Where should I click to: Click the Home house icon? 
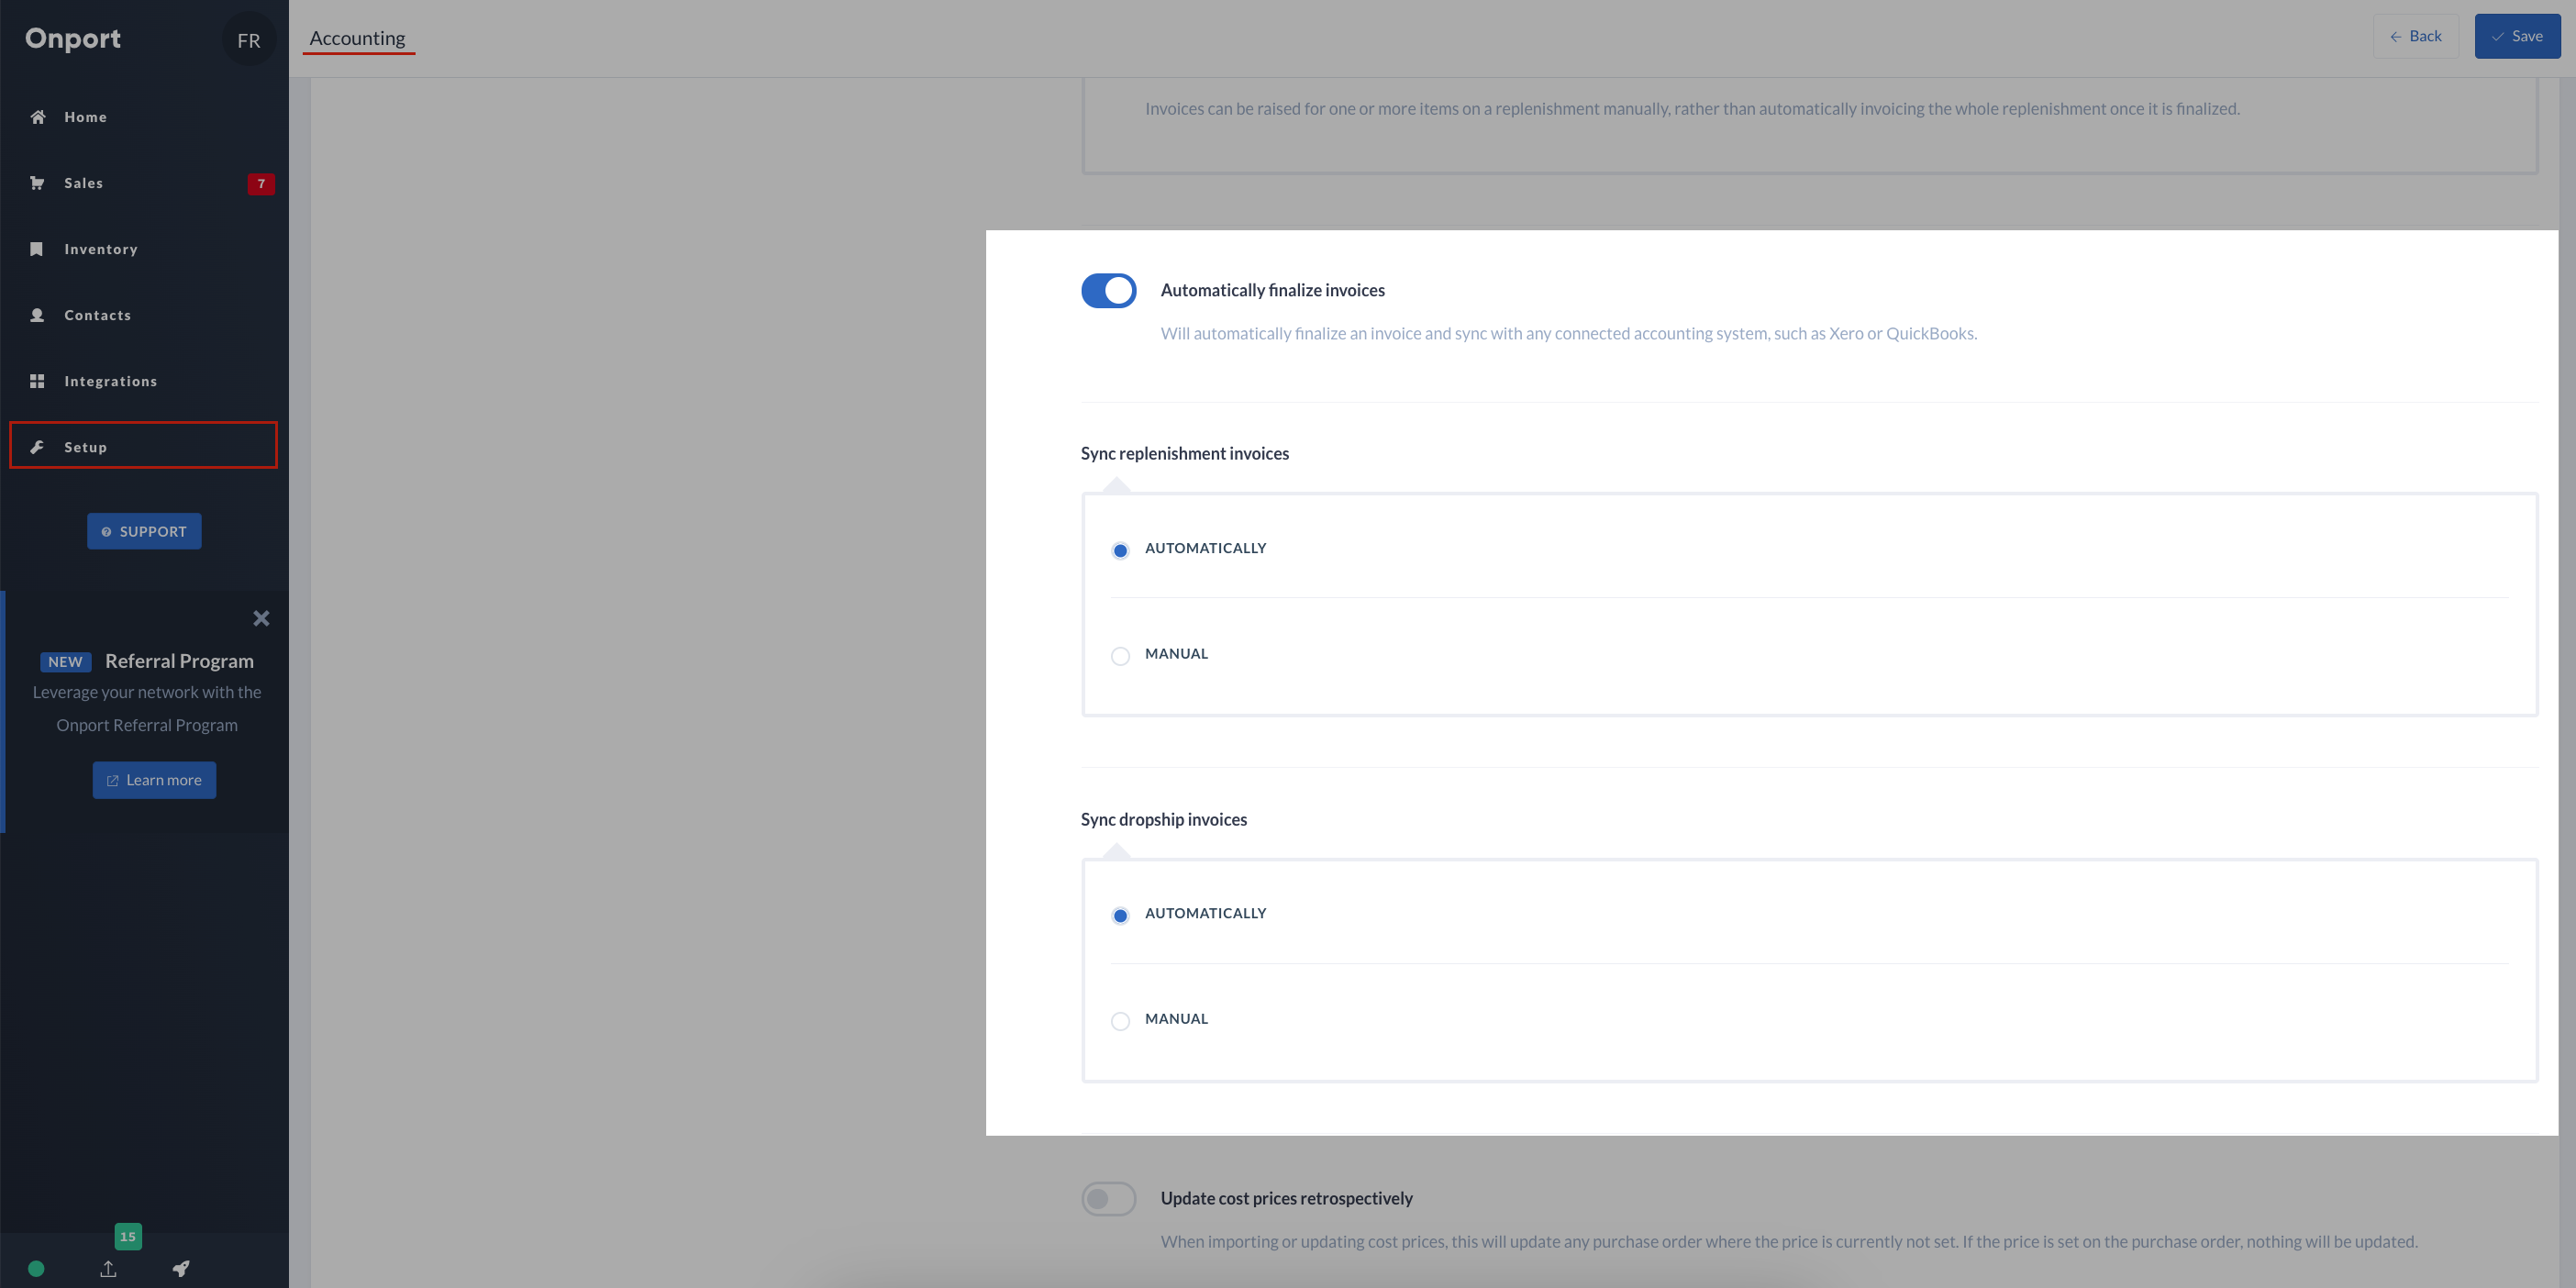coord(38,117)
